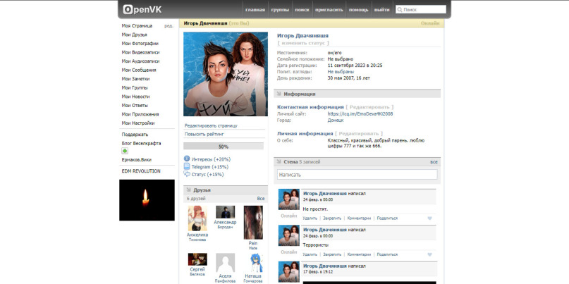Viewport: 569px width, 284px height.
Task: Click the 50% profile completion progress bar
Action: coord(224,147)
